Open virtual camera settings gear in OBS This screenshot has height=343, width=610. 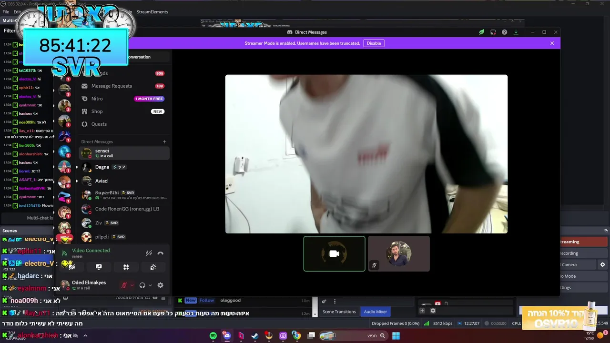pos(603,265)
